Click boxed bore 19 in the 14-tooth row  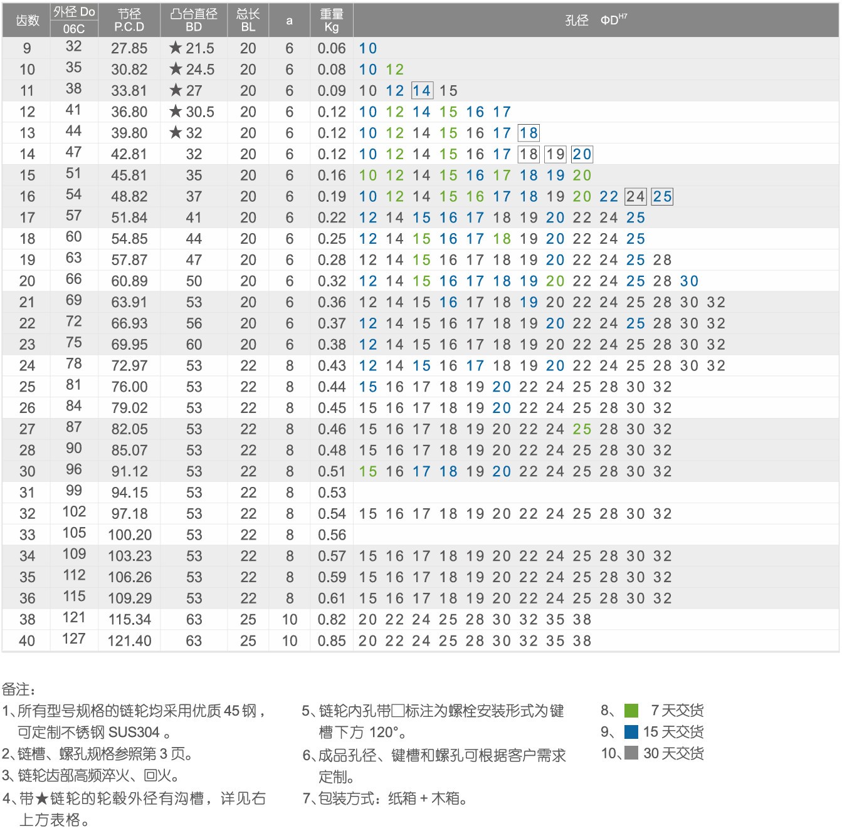(555, 154)
